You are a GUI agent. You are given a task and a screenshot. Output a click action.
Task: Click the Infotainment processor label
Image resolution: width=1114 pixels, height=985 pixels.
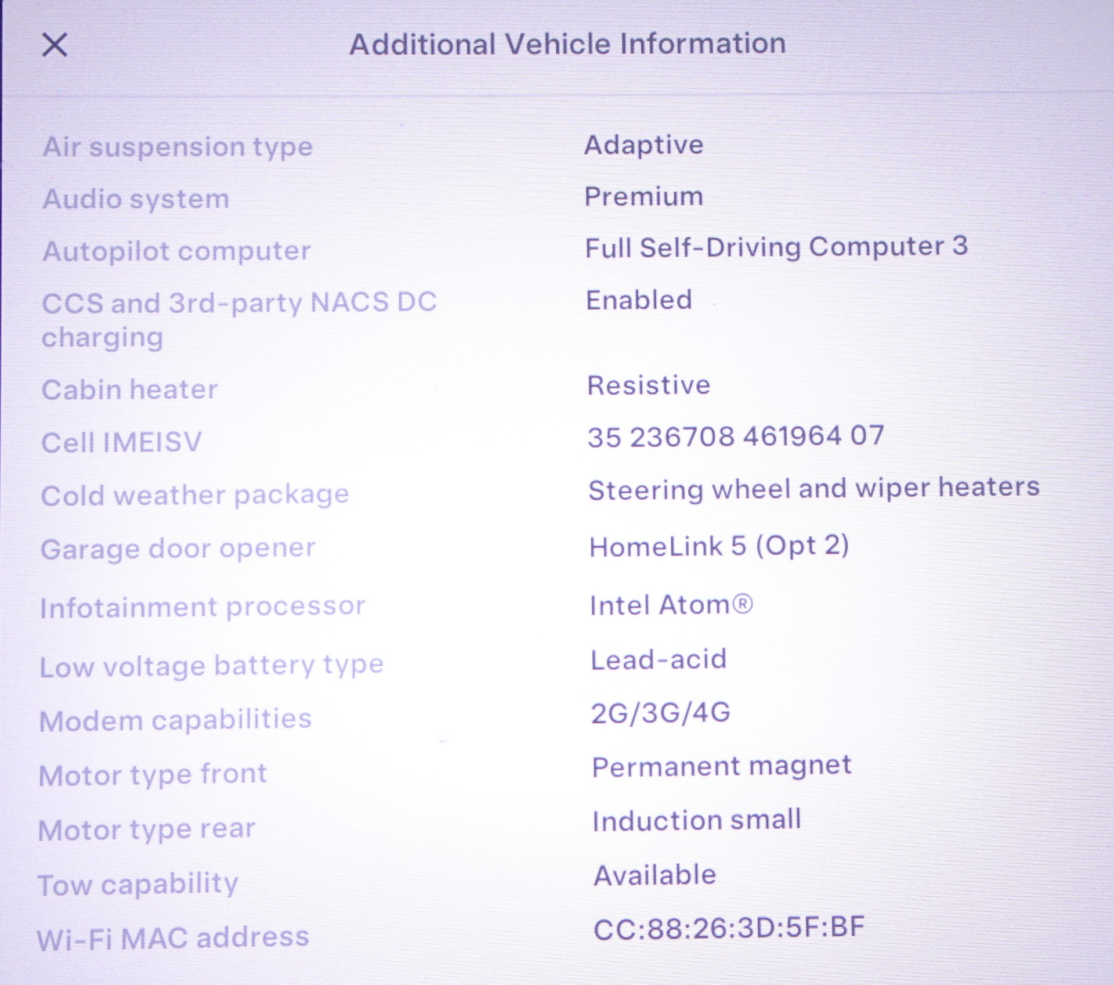pyautogui.click(x=202, y=607)
